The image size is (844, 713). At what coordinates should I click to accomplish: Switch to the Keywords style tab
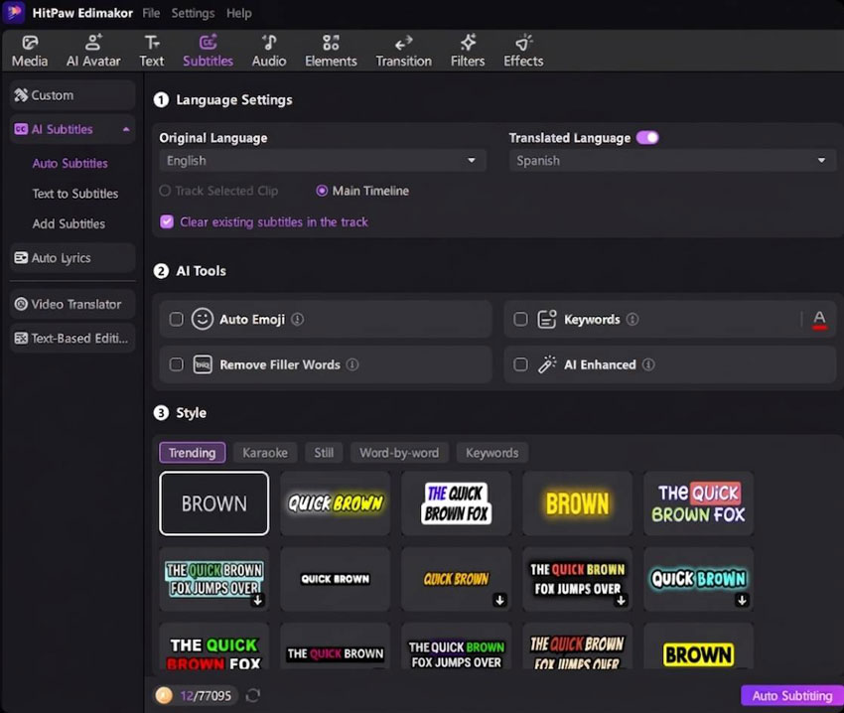point(492,453)
